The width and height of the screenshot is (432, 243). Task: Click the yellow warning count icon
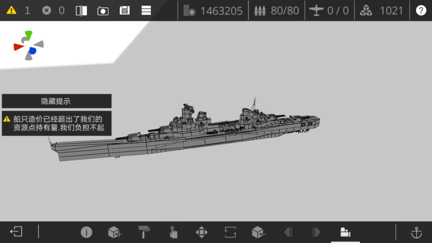(11, 10)
